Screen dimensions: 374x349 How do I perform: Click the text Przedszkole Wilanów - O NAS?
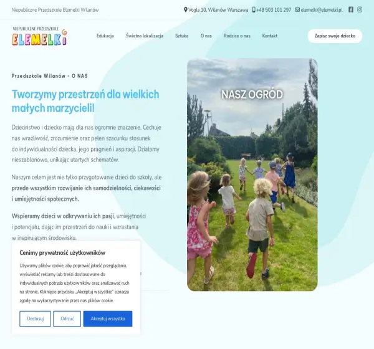(50, 76)
